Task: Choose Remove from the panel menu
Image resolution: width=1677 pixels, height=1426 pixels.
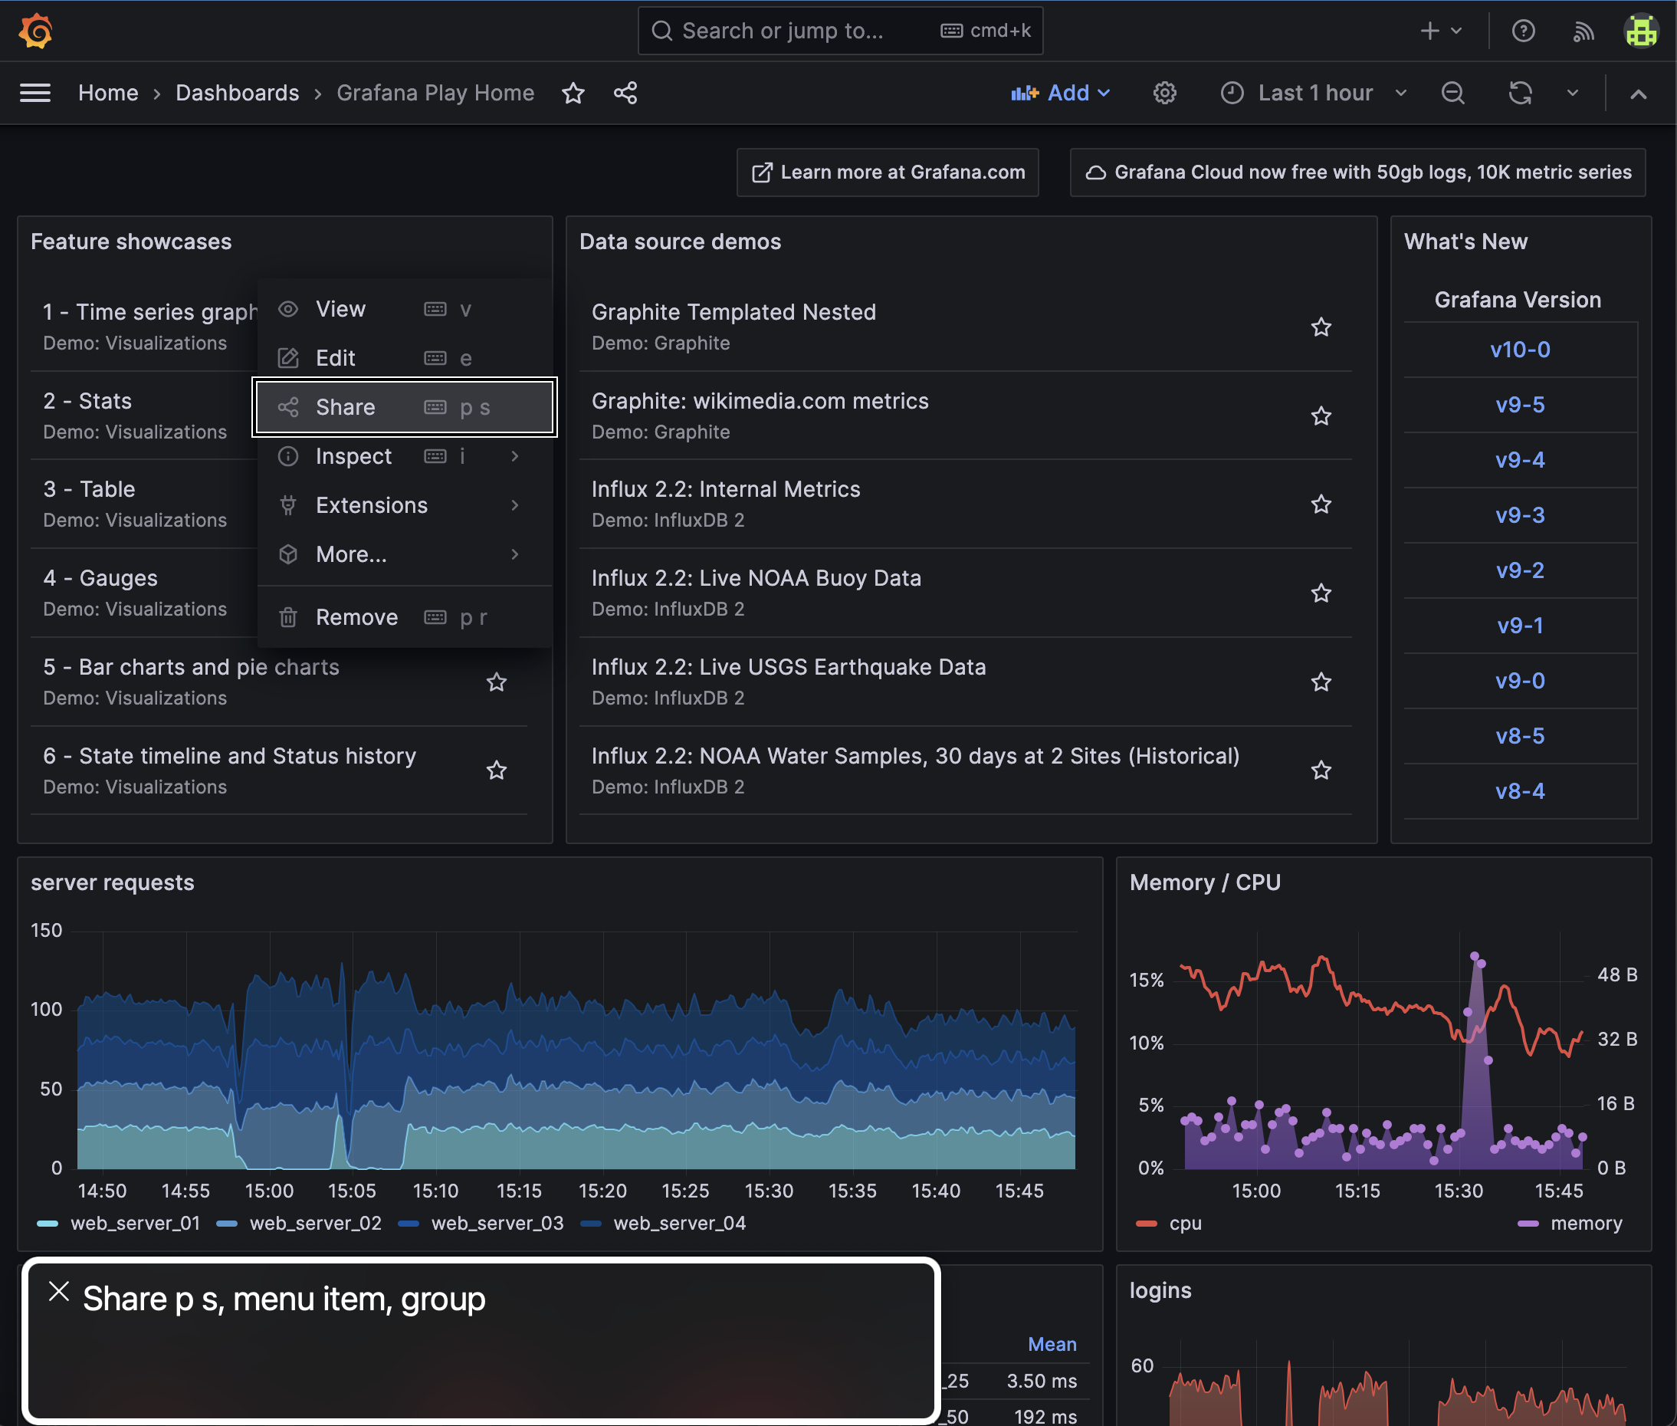Action: coord(357,617)
